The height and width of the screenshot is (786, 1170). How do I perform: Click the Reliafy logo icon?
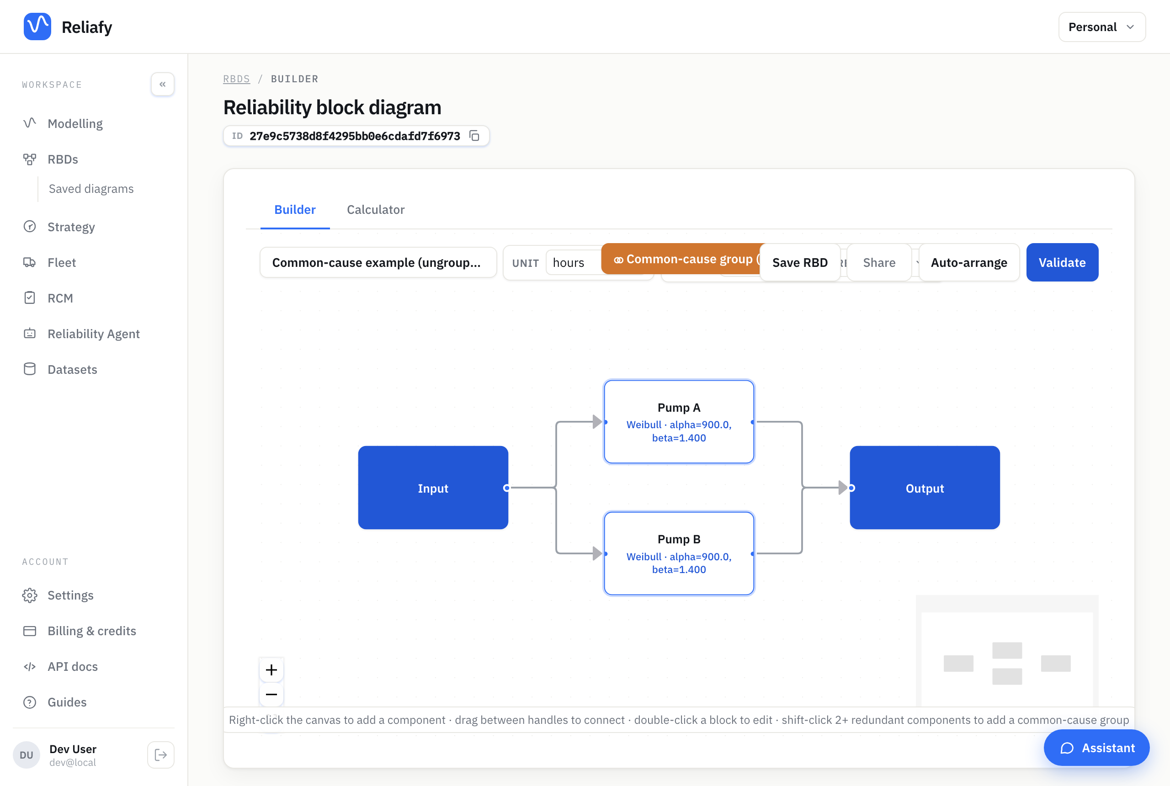point(37,27)
